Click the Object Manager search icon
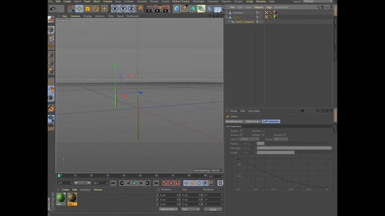 (x=318, y=7)
